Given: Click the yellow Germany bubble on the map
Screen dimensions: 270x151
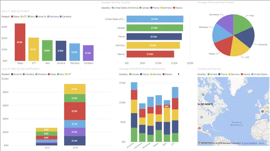Looking at the screenshot, I should click(x=267, y=107).
